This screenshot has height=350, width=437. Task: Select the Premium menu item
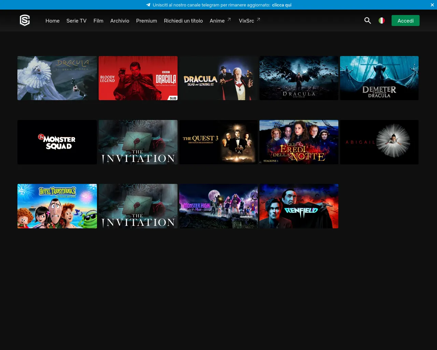click(146, 21)
